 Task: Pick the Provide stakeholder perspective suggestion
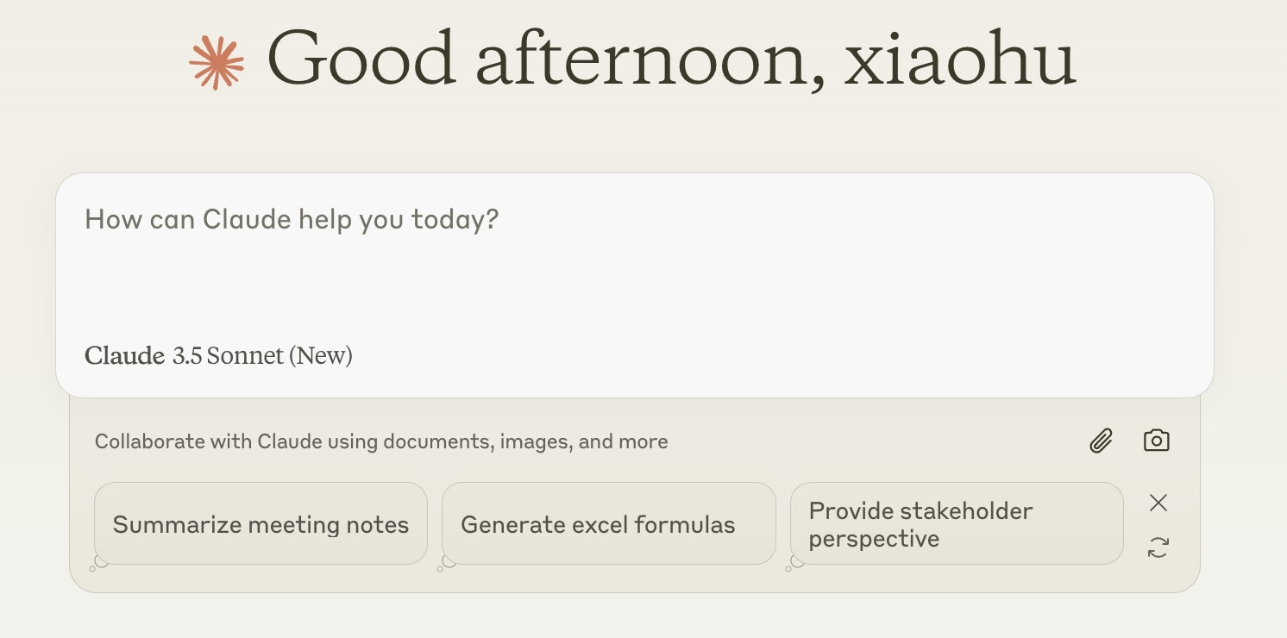point(956,524)
